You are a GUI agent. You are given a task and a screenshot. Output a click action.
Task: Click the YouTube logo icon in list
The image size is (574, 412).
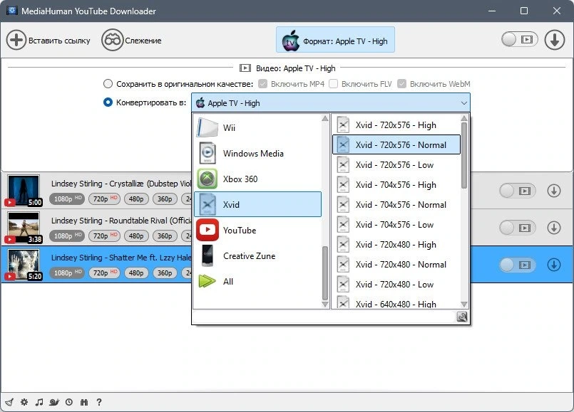pyautogui.click(x=207, y=230)
